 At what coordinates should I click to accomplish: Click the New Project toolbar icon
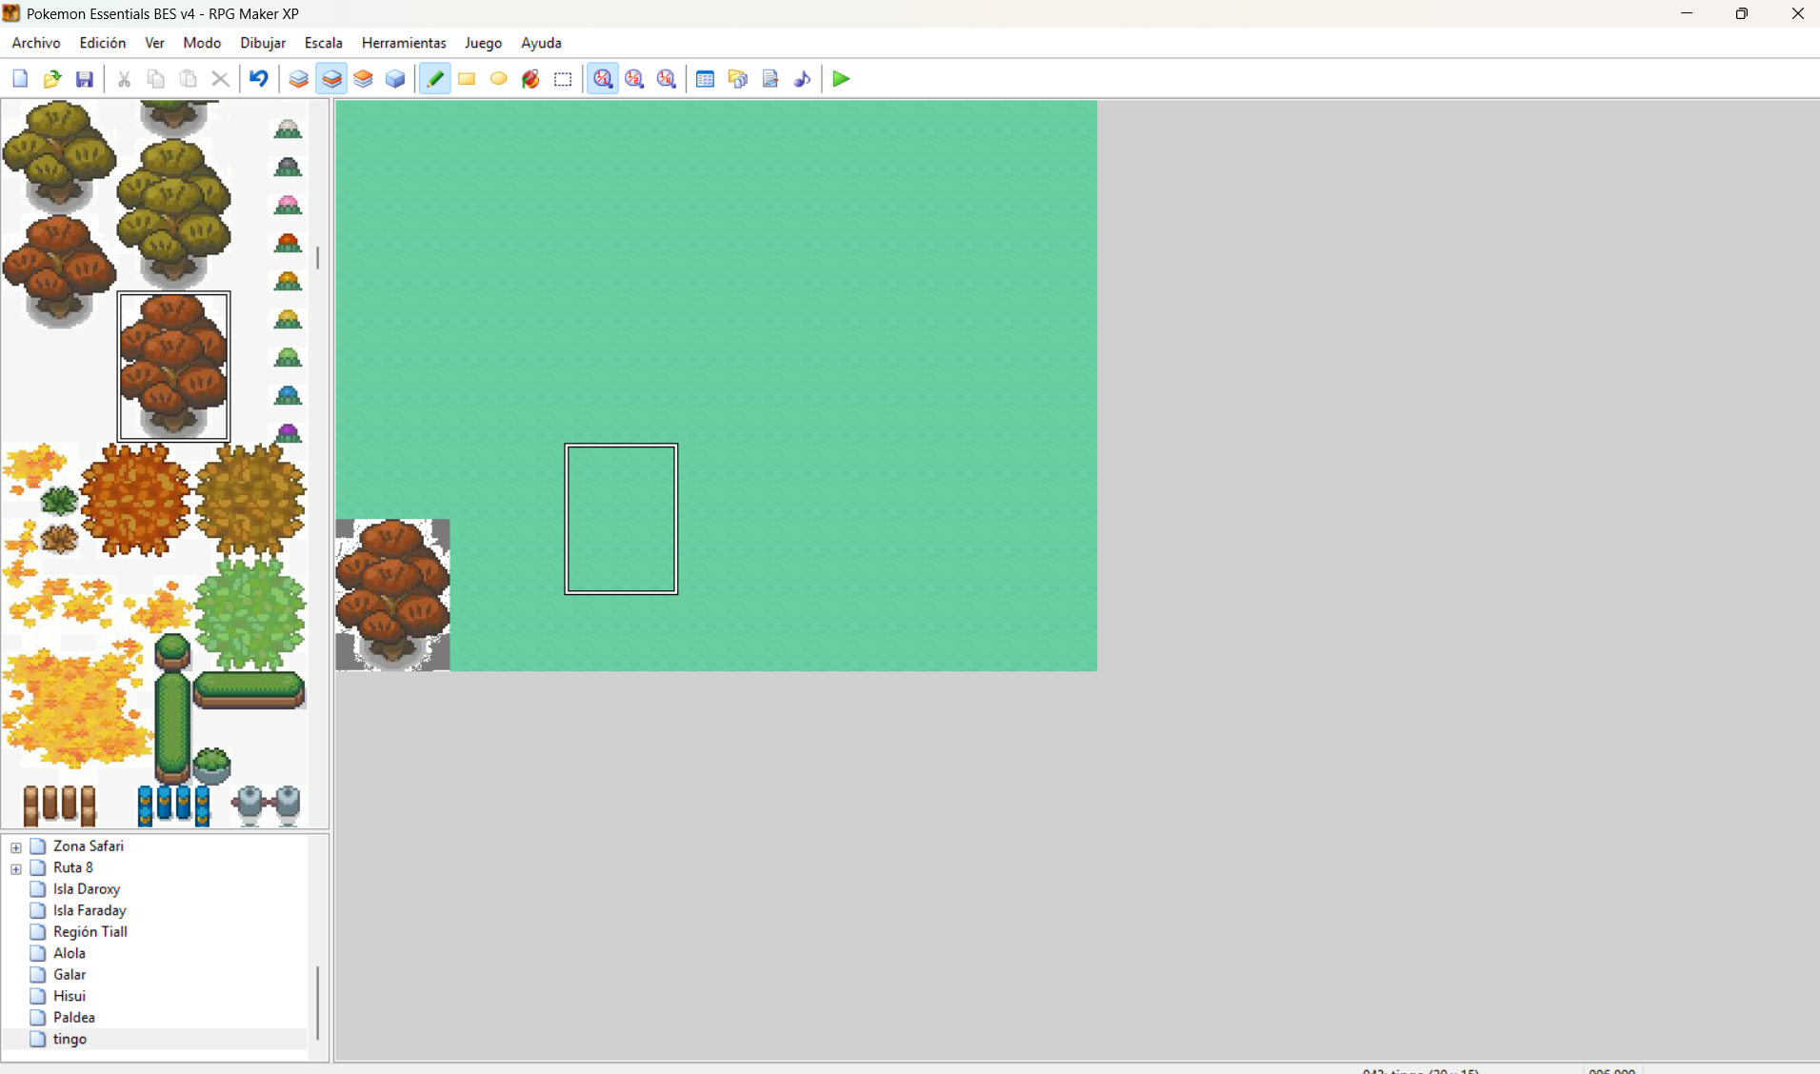[x=20, y=79]
